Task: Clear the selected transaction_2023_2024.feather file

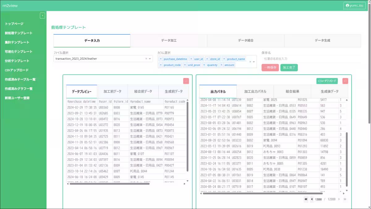Action: [146, 59]
